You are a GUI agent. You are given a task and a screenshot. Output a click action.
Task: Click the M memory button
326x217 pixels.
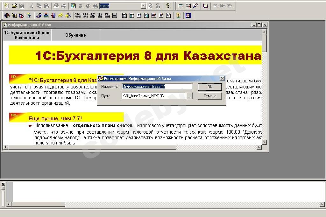pyautogui.click(x=215, y=6)
